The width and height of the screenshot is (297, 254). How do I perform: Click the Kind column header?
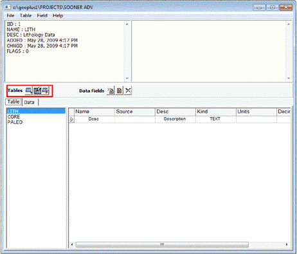216,112
